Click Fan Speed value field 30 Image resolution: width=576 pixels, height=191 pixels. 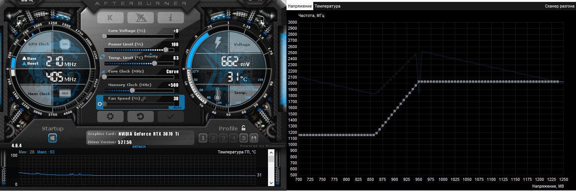[x=176, y=99]
